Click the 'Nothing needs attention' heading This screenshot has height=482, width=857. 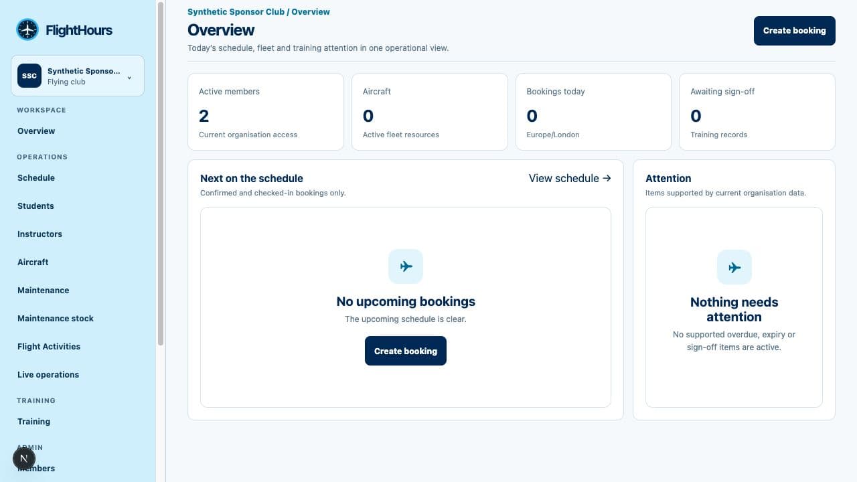tap(734, 309)
